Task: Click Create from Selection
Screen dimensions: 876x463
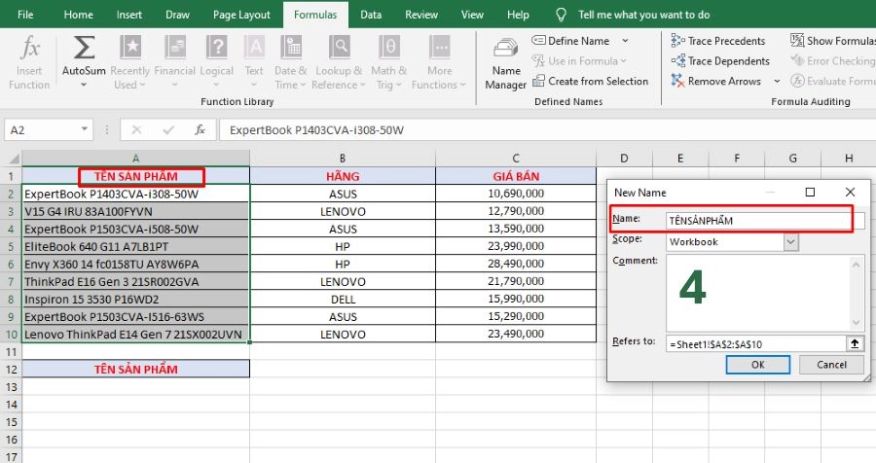Action: (591, 81)
